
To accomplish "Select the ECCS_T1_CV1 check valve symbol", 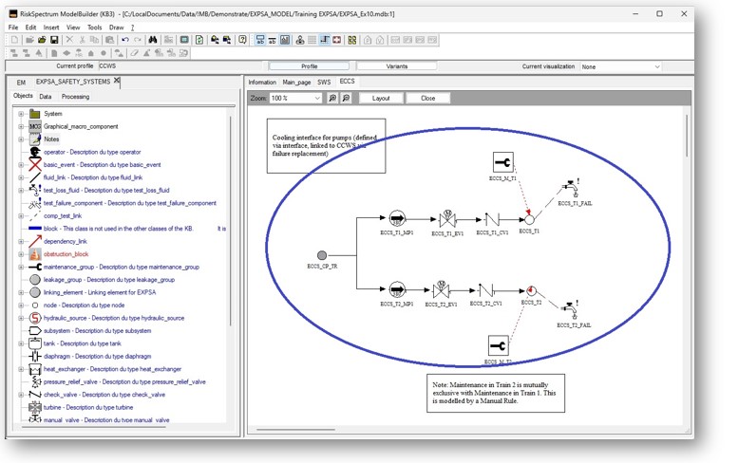I will pyautogui.click(x=487, y=216).
